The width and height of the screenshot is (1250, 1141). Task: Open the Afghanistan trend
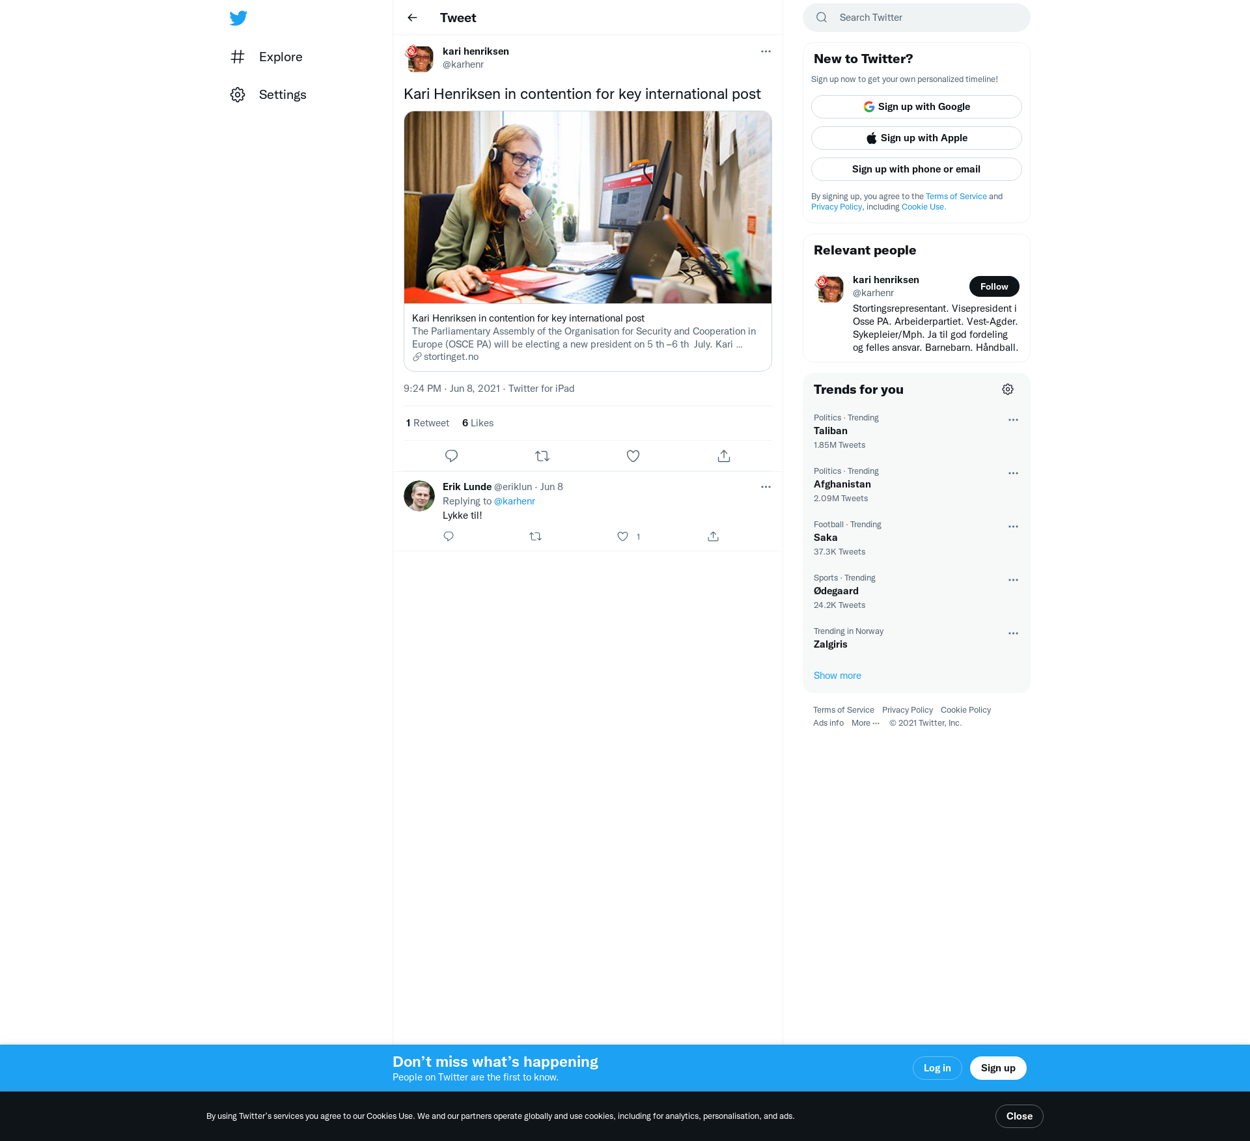(x=842, y=484)
